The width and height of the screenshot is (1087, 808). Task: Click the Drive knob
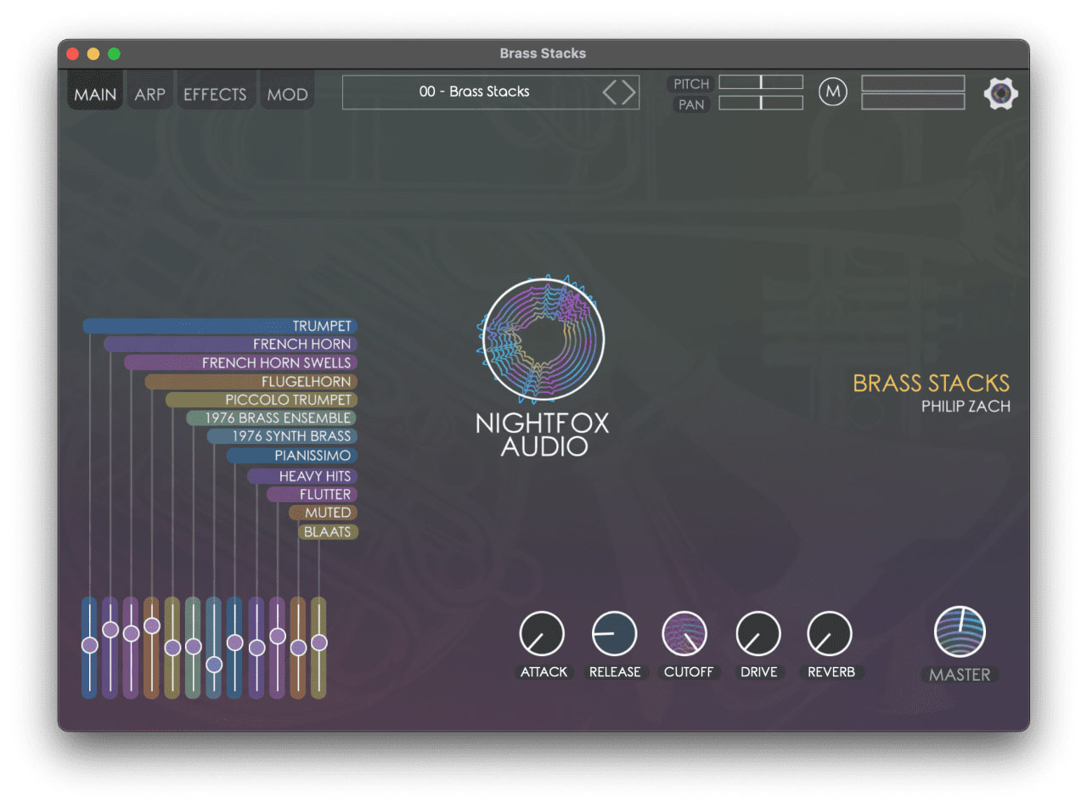[x=758, y=634]
